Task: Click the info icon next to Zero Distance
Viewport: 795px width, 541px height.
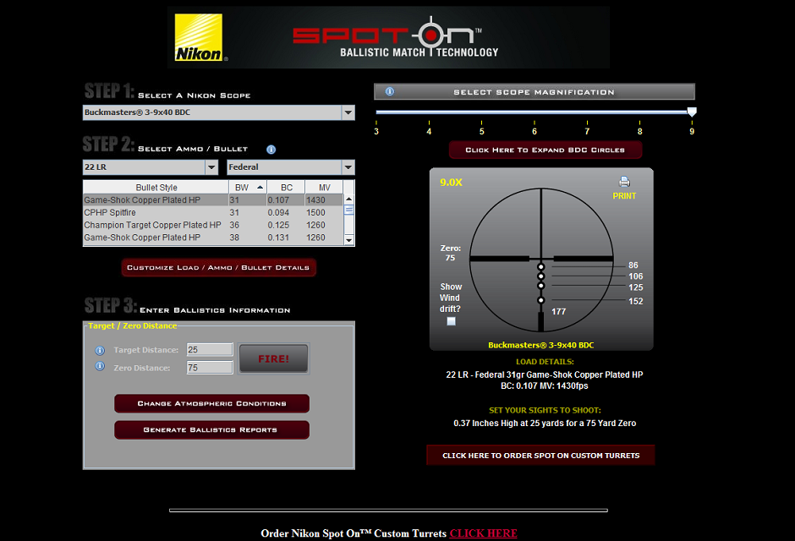Action: click(x=100, y=366)
